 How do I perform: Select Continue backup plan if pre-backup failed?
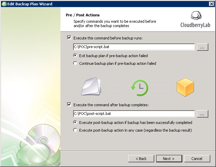click(x=75, y=63)
